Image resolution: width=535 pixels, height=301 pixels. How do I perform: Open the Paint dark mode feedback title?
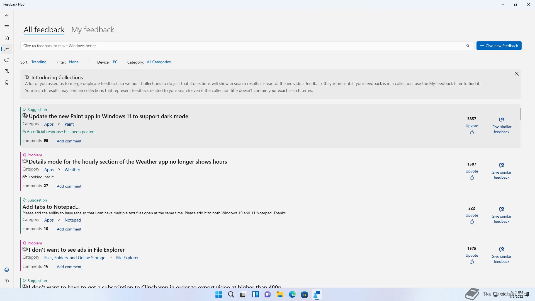click(x=108, y=116)
